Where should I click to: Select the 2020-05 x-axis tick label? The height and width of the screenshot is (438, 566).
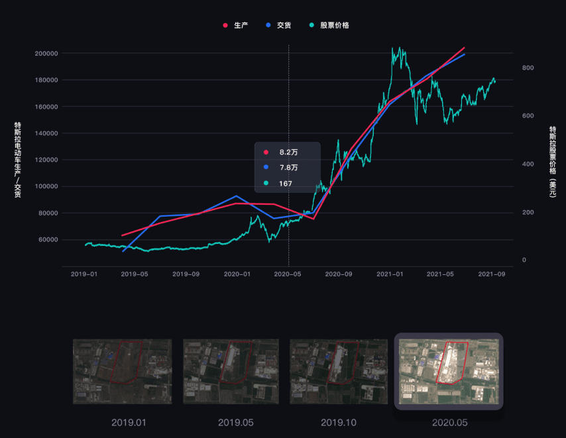point(288,274)
